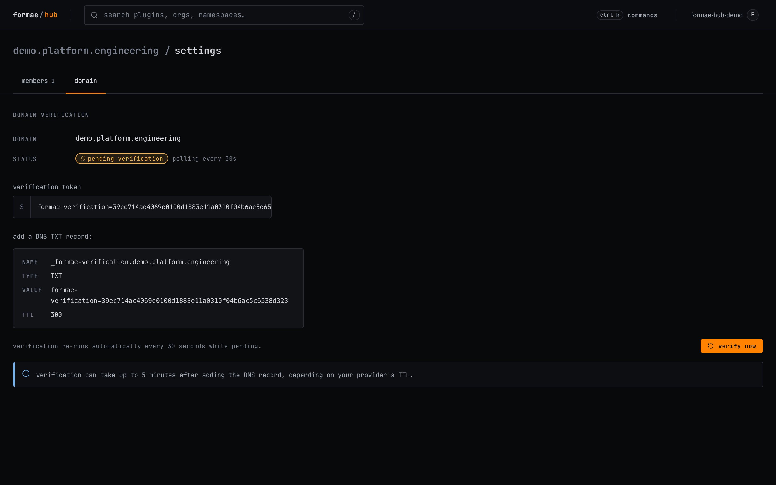Click the DNS record VALUE text
The height and width of the screenshot is (485, 776).
169,295
